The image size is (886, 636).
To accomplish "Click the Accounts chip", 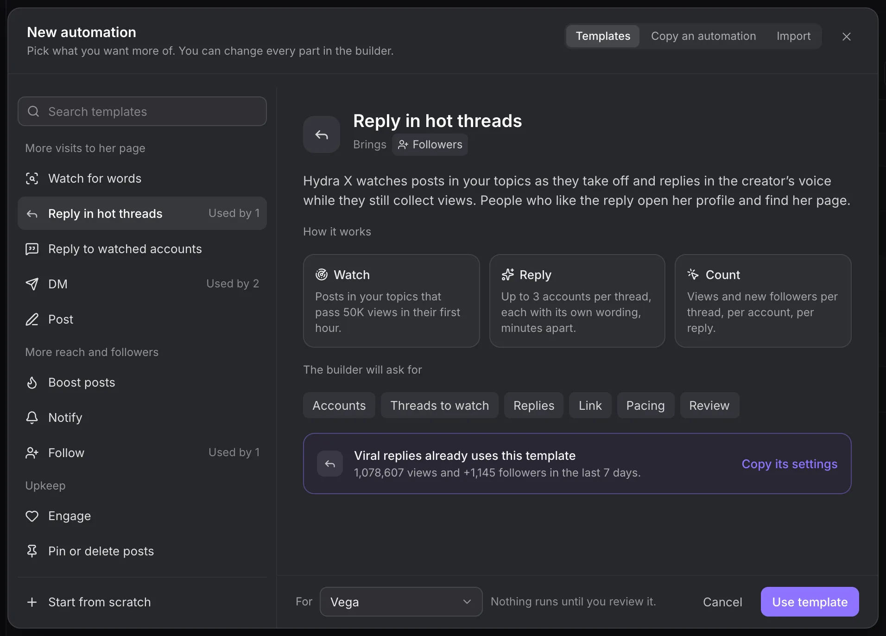I will click(339, 405).
